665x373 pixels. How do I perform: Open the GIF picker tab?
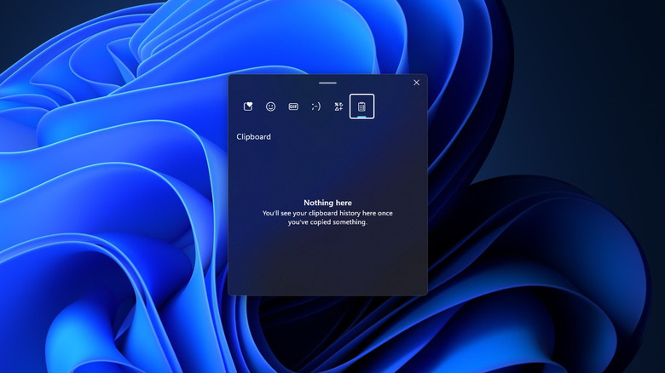(293, 106)
